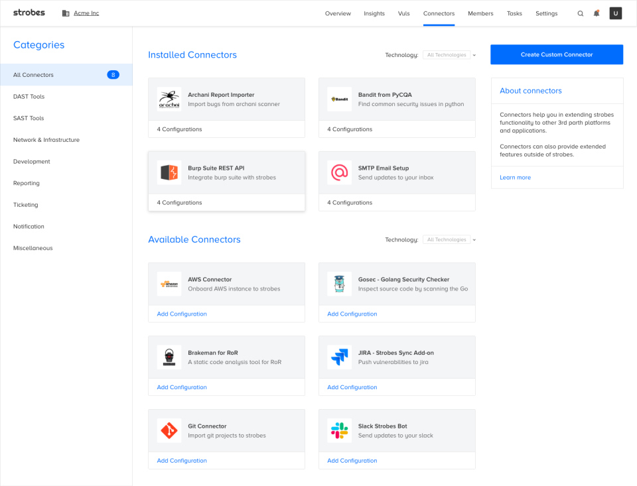Click the Slack logo icon
Image resolution: width=637 pixels, height=486 pixels.
click(340, 431)
